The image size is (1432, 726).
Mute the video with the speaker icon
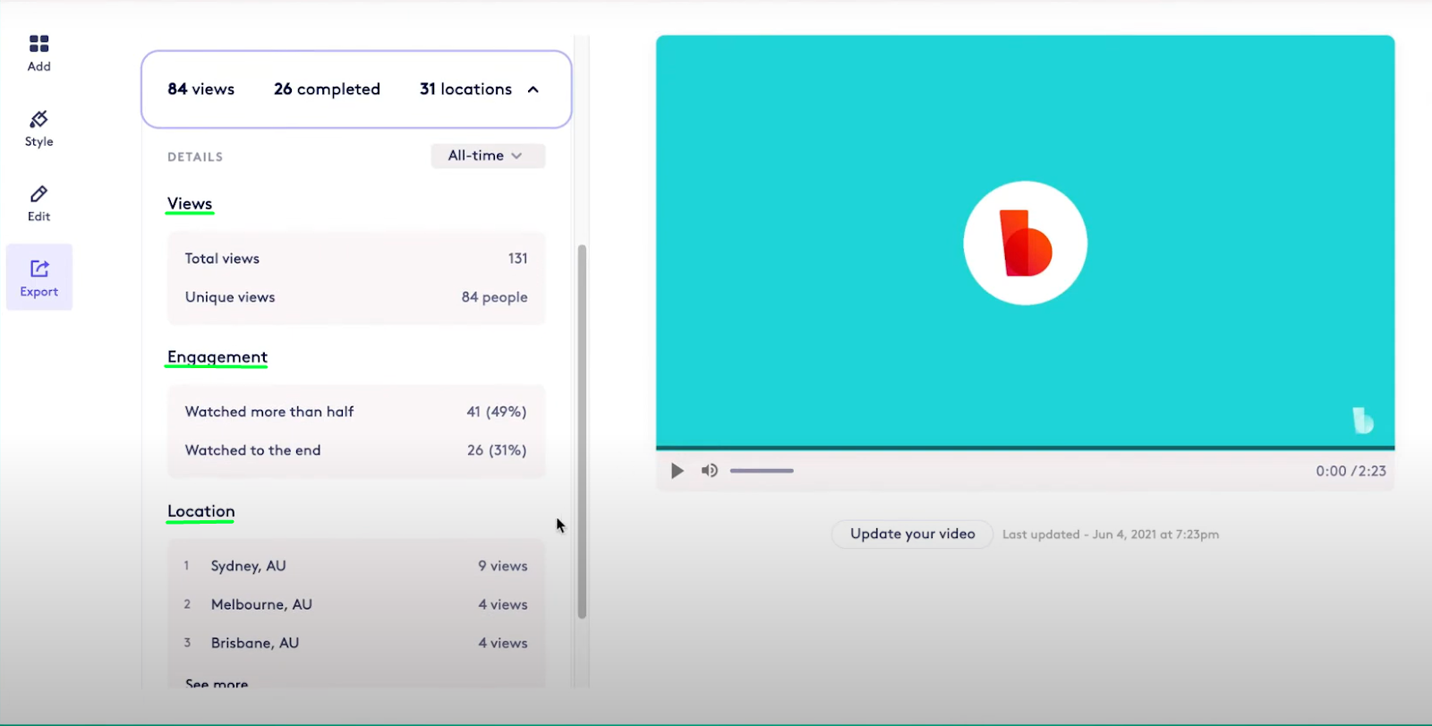click(x=709, y=471)
